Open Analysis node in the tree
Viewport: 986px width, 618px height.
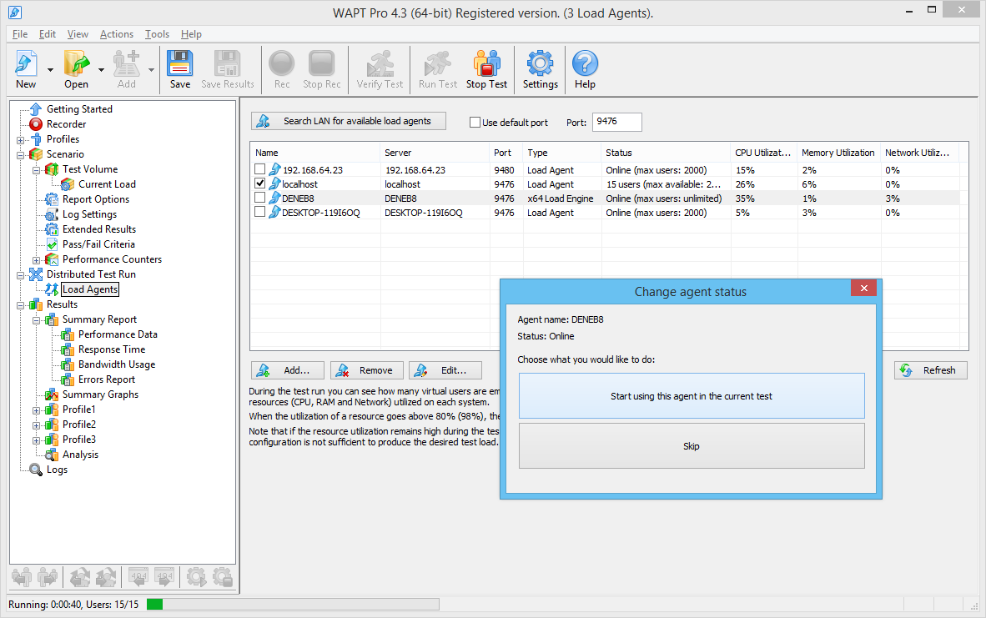[x=80, y=455]
